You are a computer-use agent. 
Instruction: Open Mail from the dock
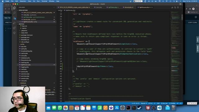(x=49, y=108)
